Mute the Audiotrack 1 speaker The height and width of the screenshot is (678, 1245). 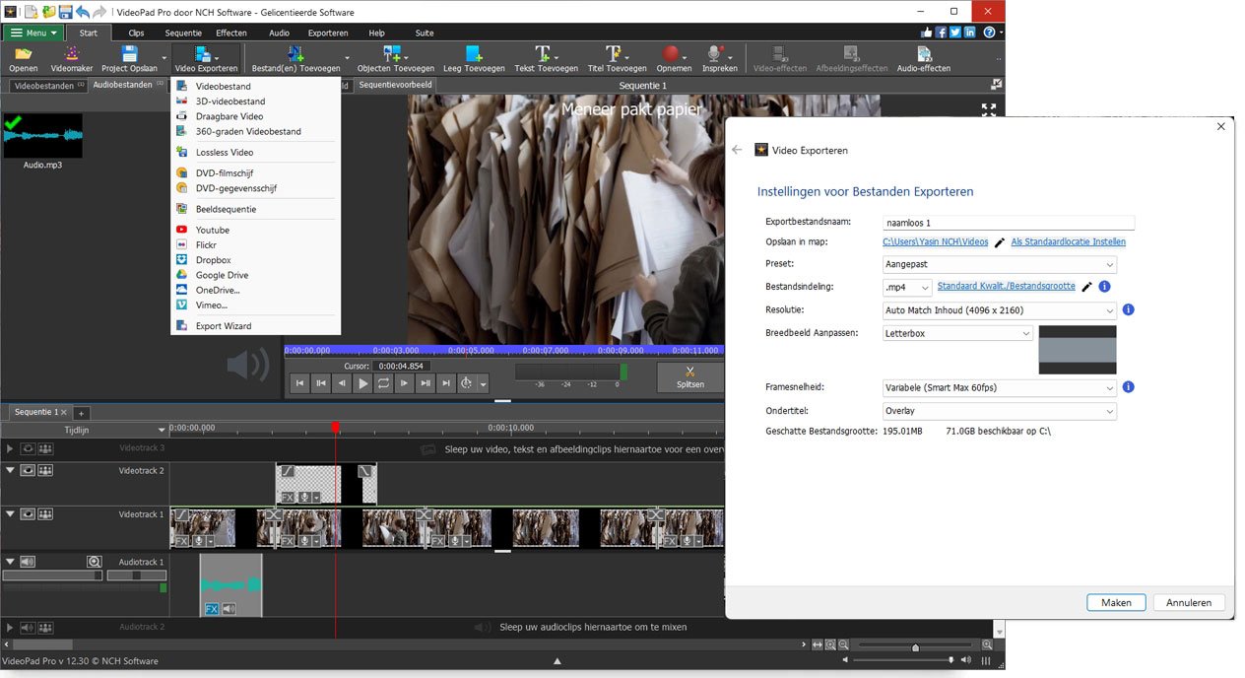click(28, 562)
